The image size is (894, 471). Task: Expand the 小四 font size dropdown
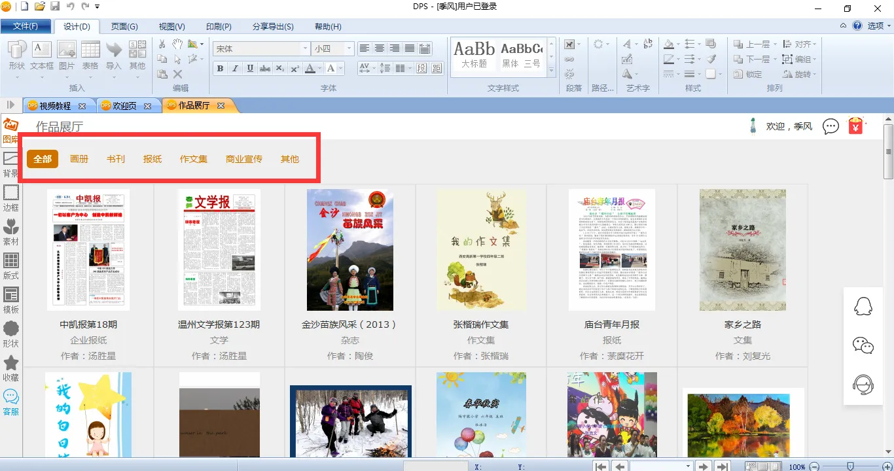pos(349,48)
